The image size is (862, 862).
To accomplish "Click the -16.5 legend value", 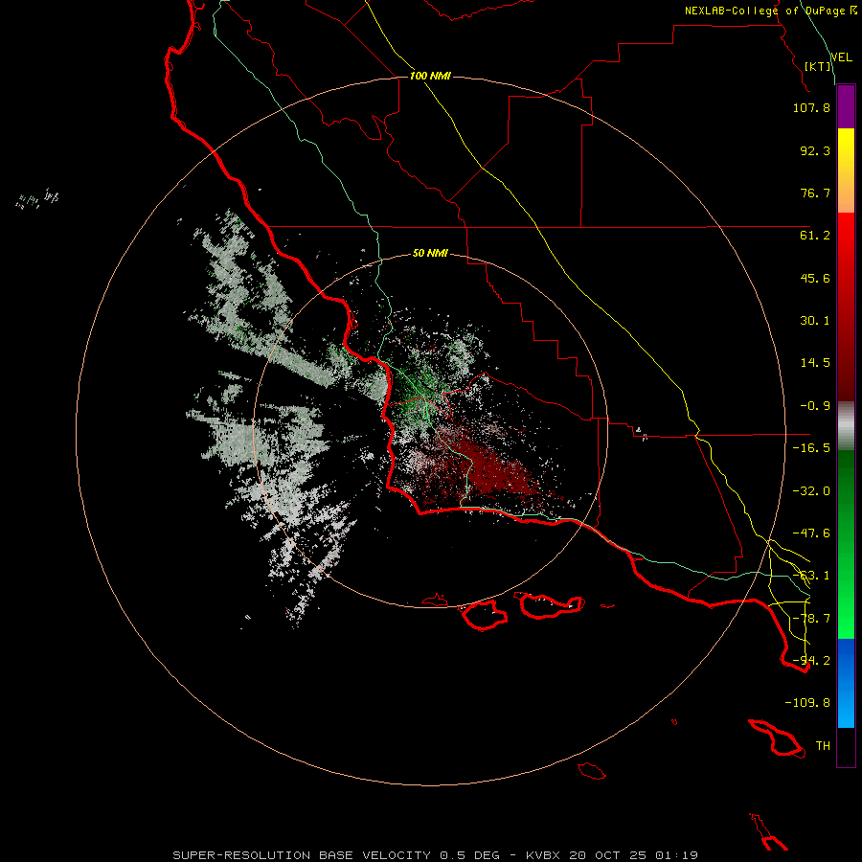I will click(811, 448).
